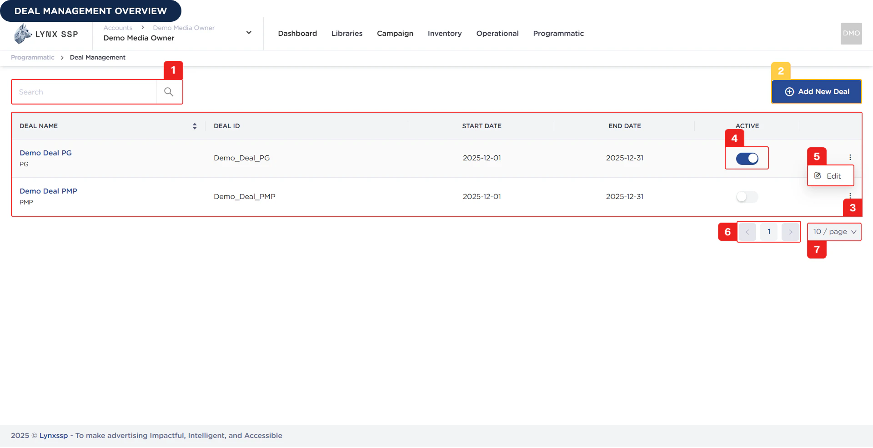Disable the Active toggle for Demo Deal PG
The image size is (873, 448).
[x=746, y=159]
